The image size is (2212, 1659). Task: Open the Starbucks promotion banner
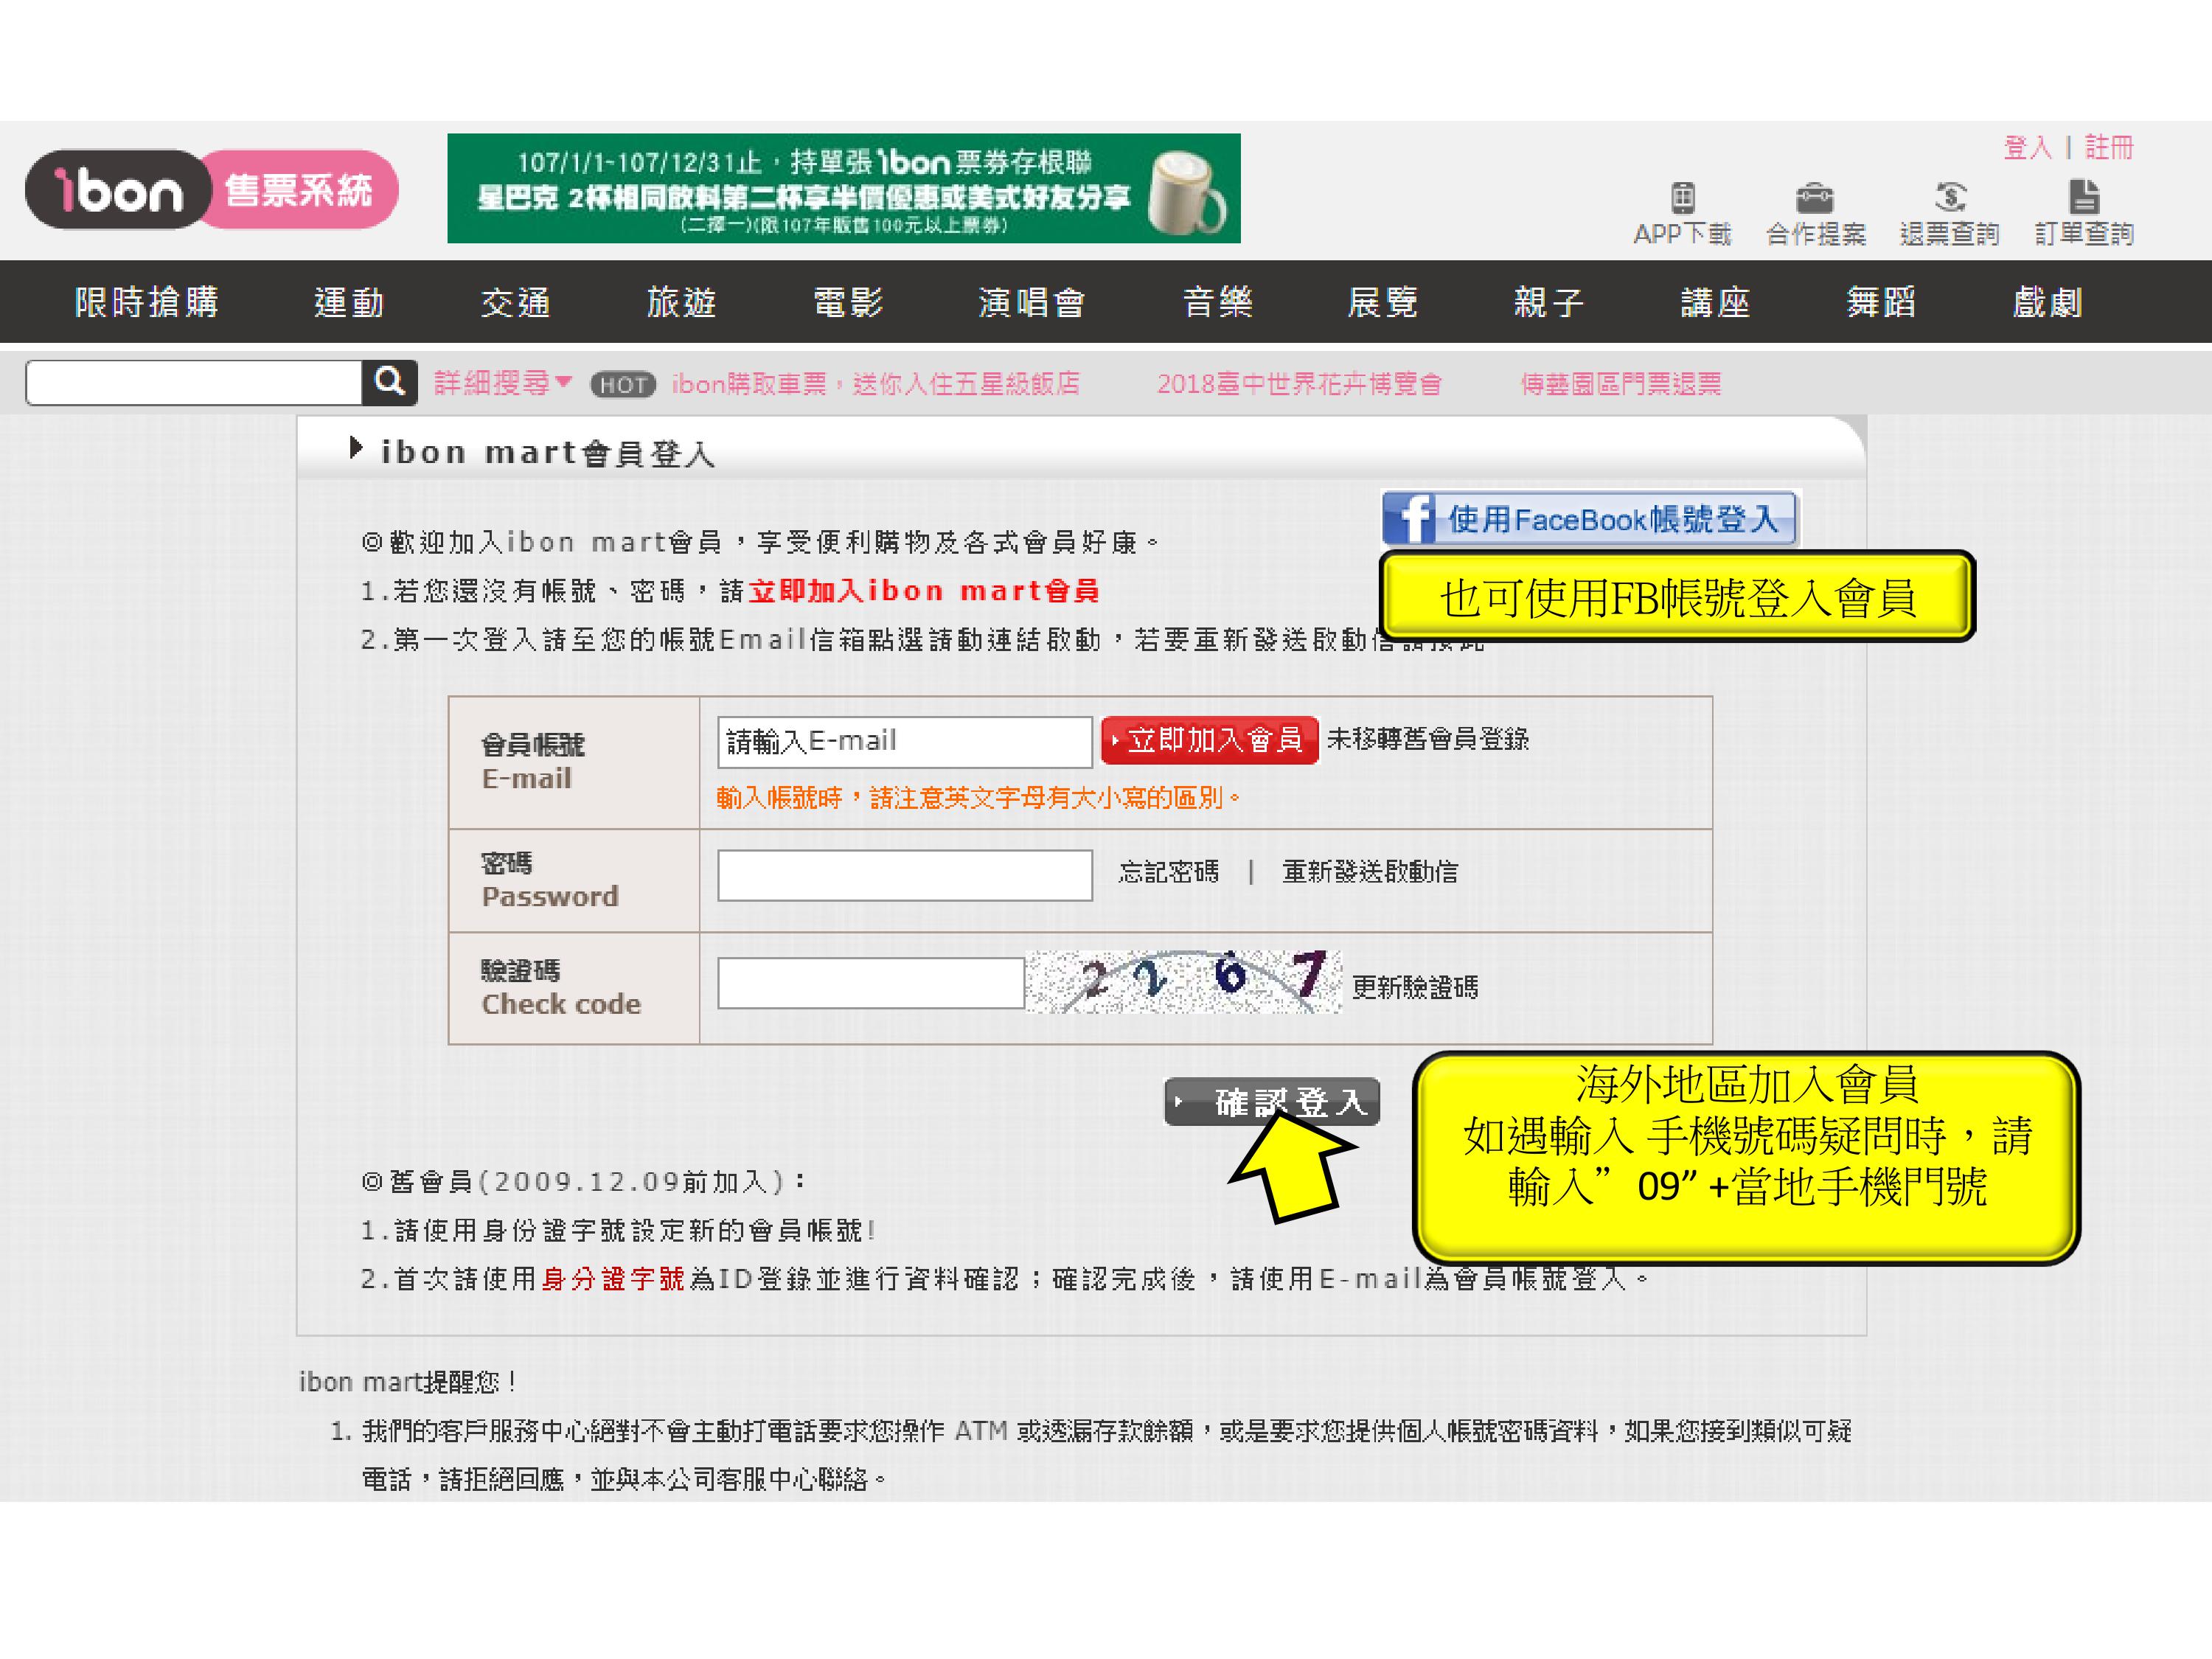point(843,188)
